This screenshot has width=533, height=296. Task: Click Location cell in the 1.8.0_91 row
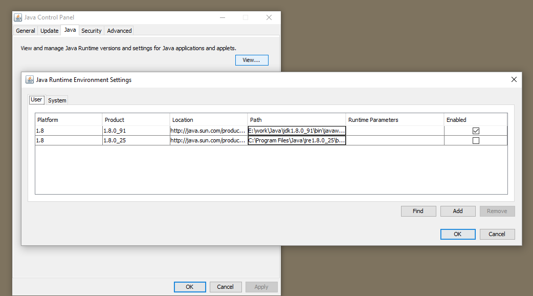[x=209, y=131]
